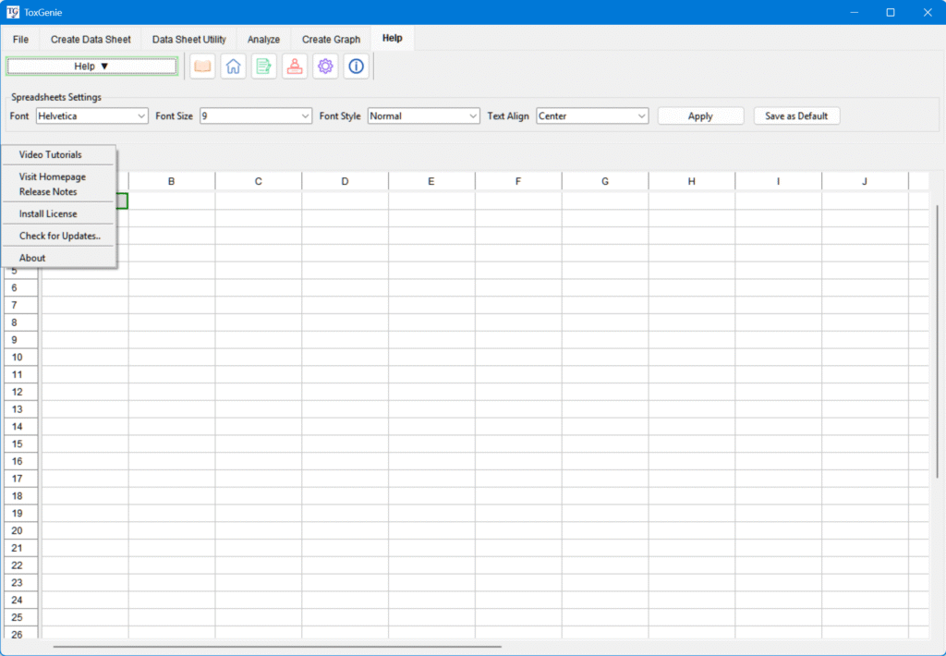Click cell in column D, row 12
The image size is (946, 656).
(346, 393)
